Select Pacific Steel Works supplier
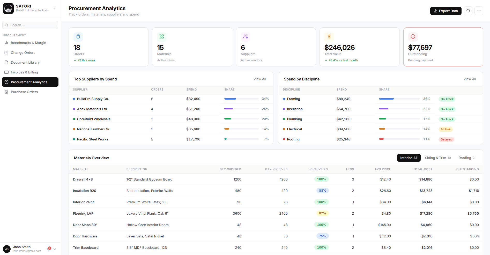The image size is (490, 255). (x=171, y=139)
